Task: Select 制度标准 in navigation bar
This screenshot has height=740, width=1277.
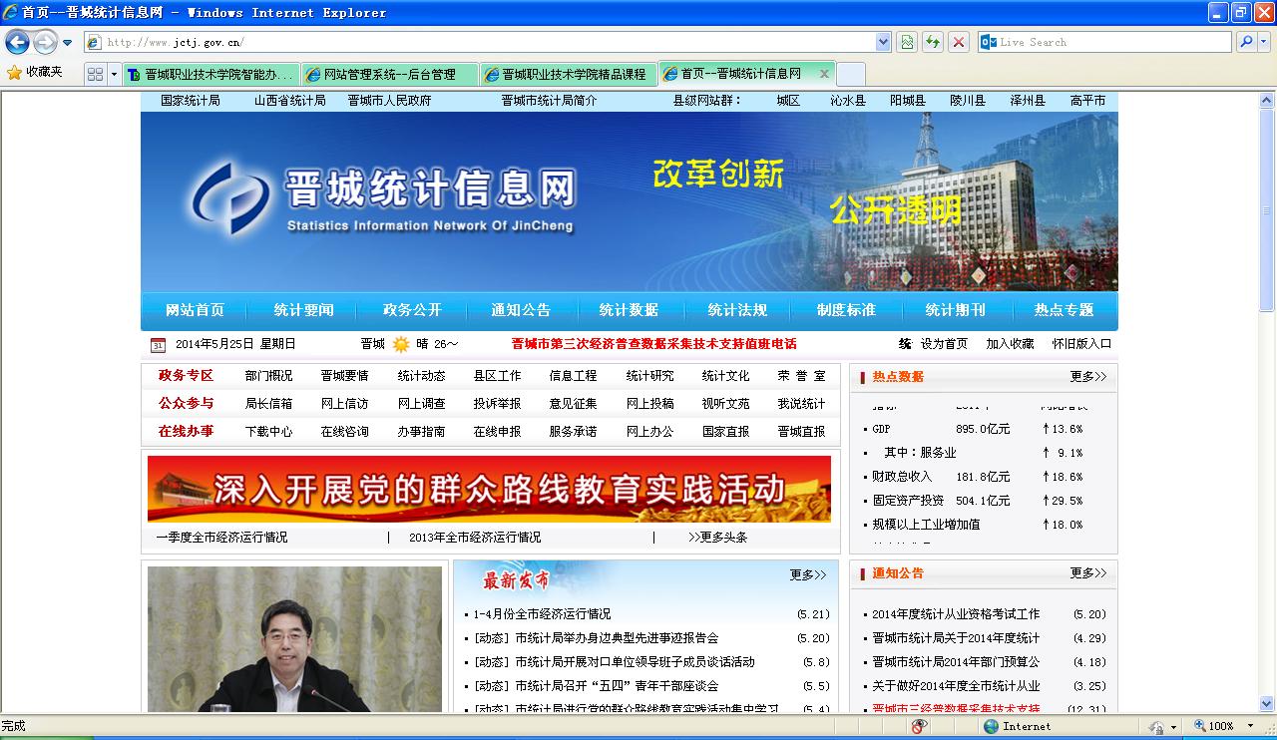Action: pos(846,310)
